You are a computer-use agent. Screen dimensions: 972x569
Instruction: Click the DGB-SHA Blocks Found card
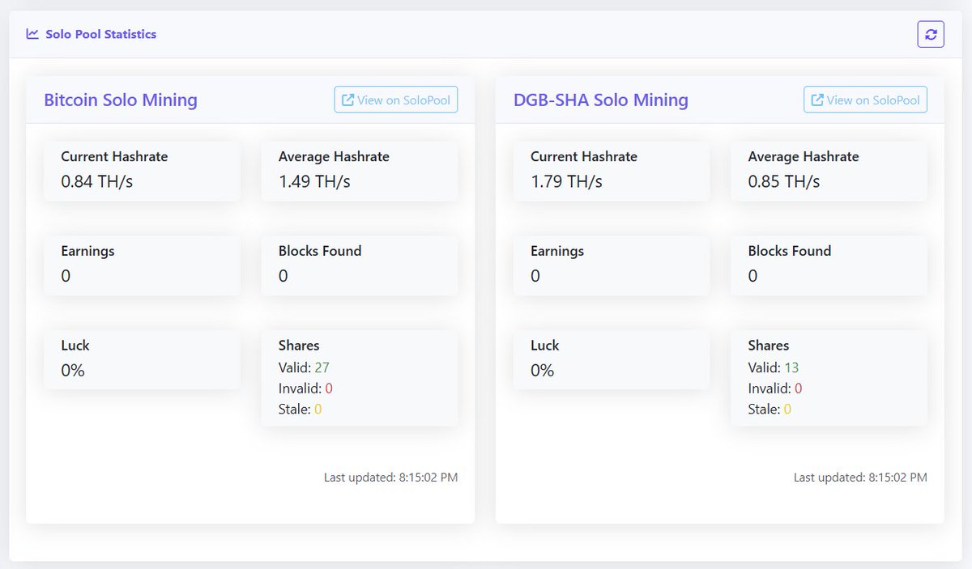(829, 265)
